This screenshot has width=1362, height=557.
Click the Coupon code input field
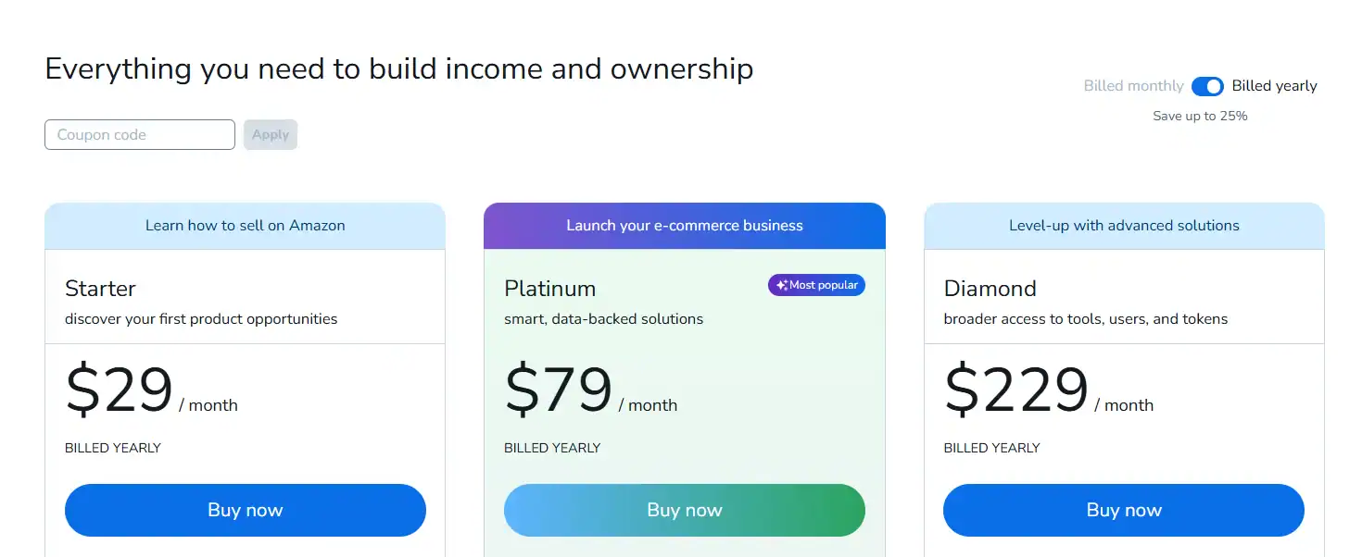pos(140,135)
